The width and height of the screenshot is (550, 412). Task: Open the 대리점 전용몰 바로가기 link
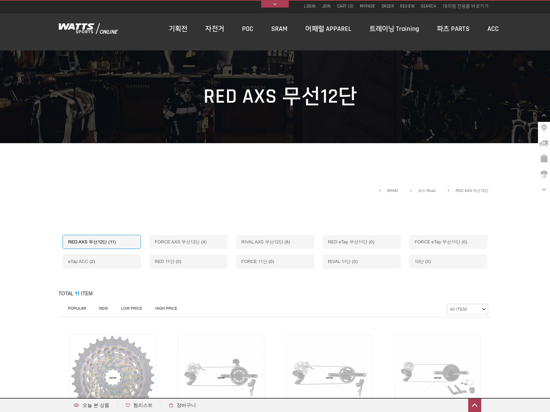465,6
